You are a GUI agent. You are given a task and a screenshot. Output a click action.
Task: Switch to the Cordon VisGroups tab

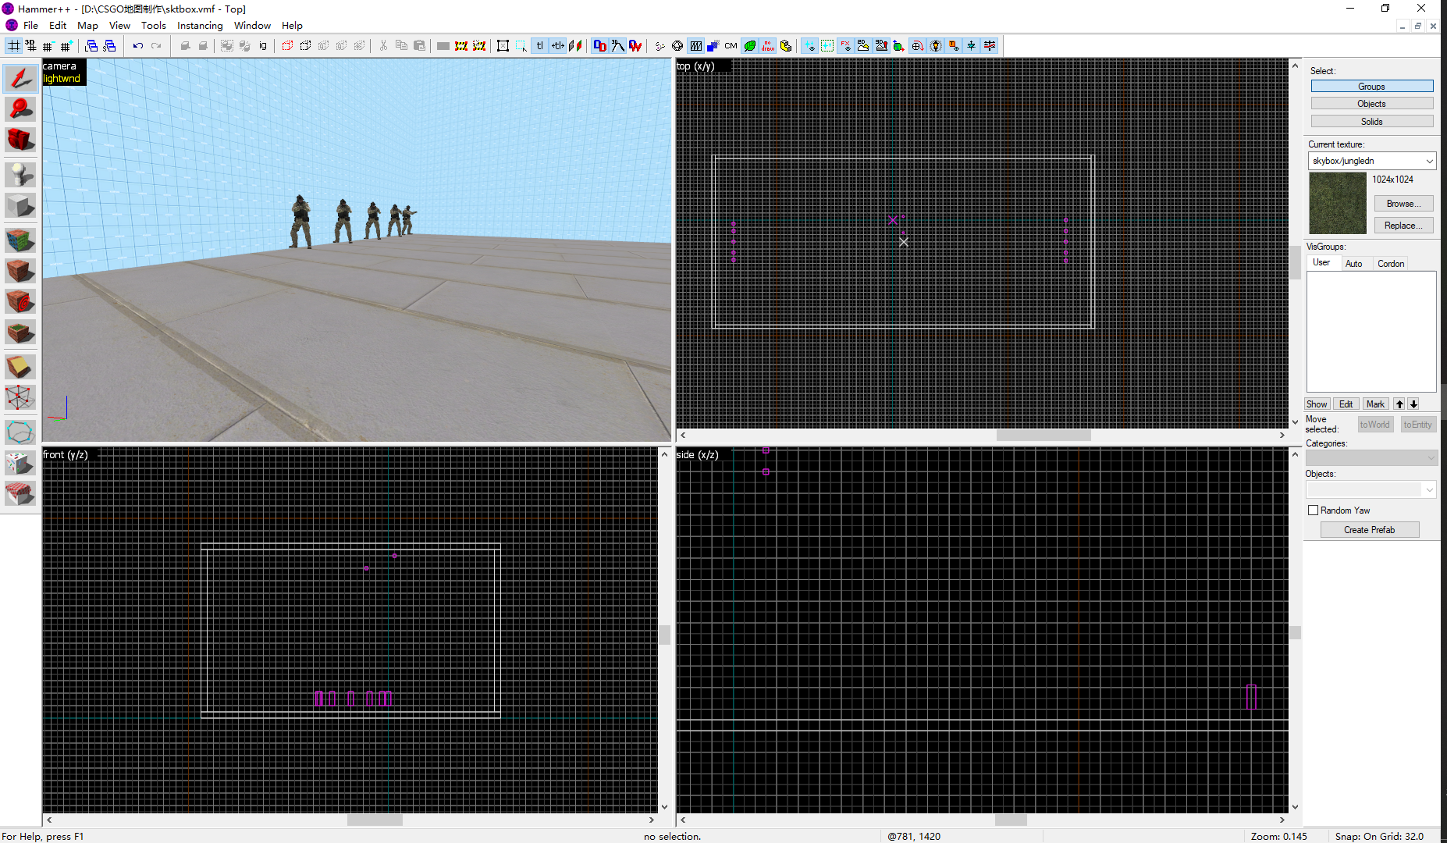(x=1390, y=264)
